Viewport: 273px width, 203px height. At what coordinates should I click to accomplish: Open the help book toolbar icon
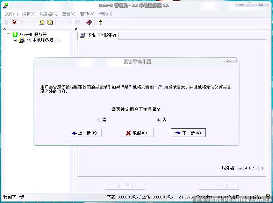(x=89, y=22)
